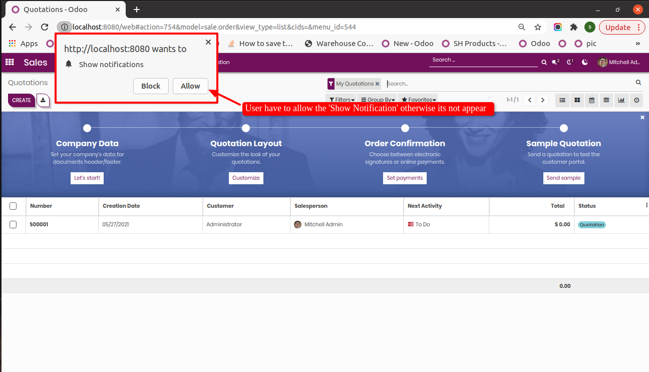Reload the page in Chrome
649x372 pixels.
click(45, 27)
